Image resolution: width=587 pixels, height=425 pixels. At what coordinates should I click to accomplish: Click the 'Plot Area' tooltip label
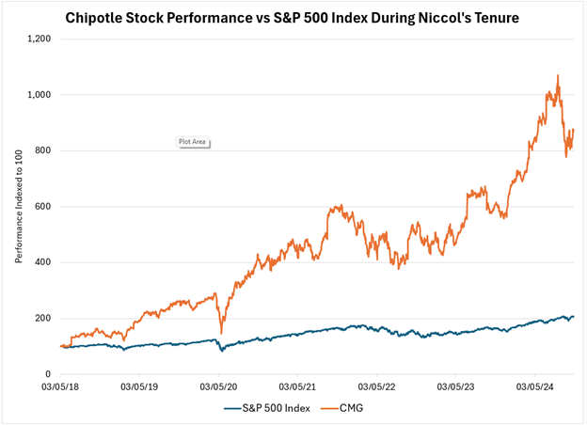point(192,142)
